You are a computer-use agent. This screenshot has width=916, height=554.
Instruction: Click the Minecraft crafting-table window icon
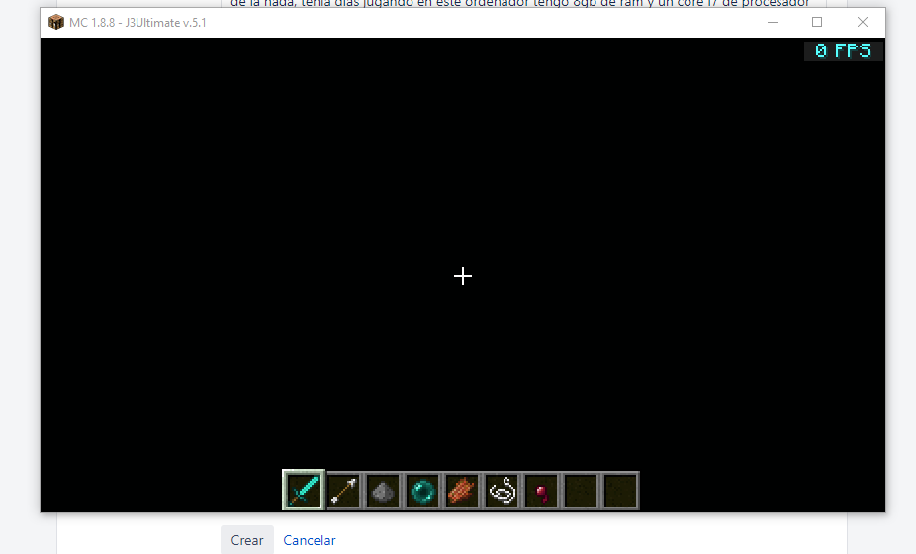click(56, 22)
